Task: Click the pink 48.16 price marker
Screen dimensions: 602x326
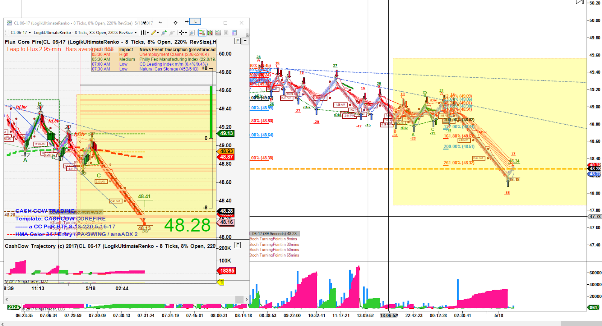Action: (x=226, y=222)
